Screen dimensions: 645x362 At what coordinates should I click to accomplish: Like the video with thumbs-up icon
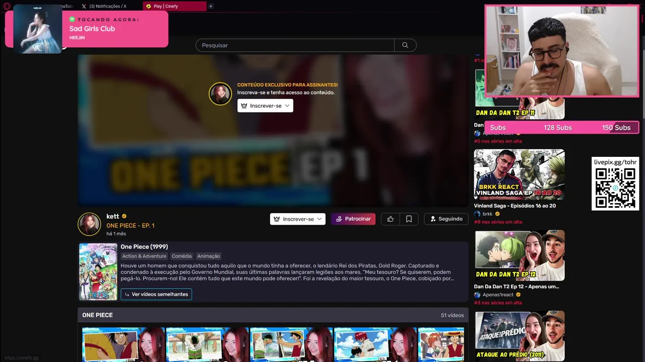[391, 219]
